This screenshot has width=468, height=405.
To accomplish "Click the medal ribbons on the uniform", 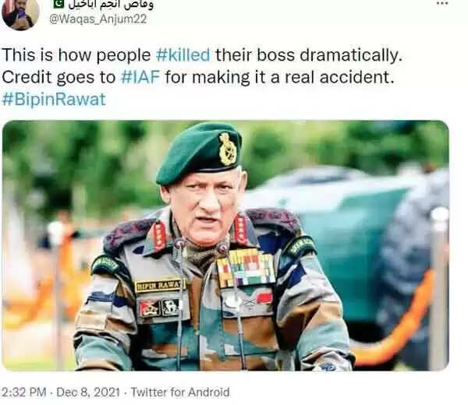I will 246,268.
